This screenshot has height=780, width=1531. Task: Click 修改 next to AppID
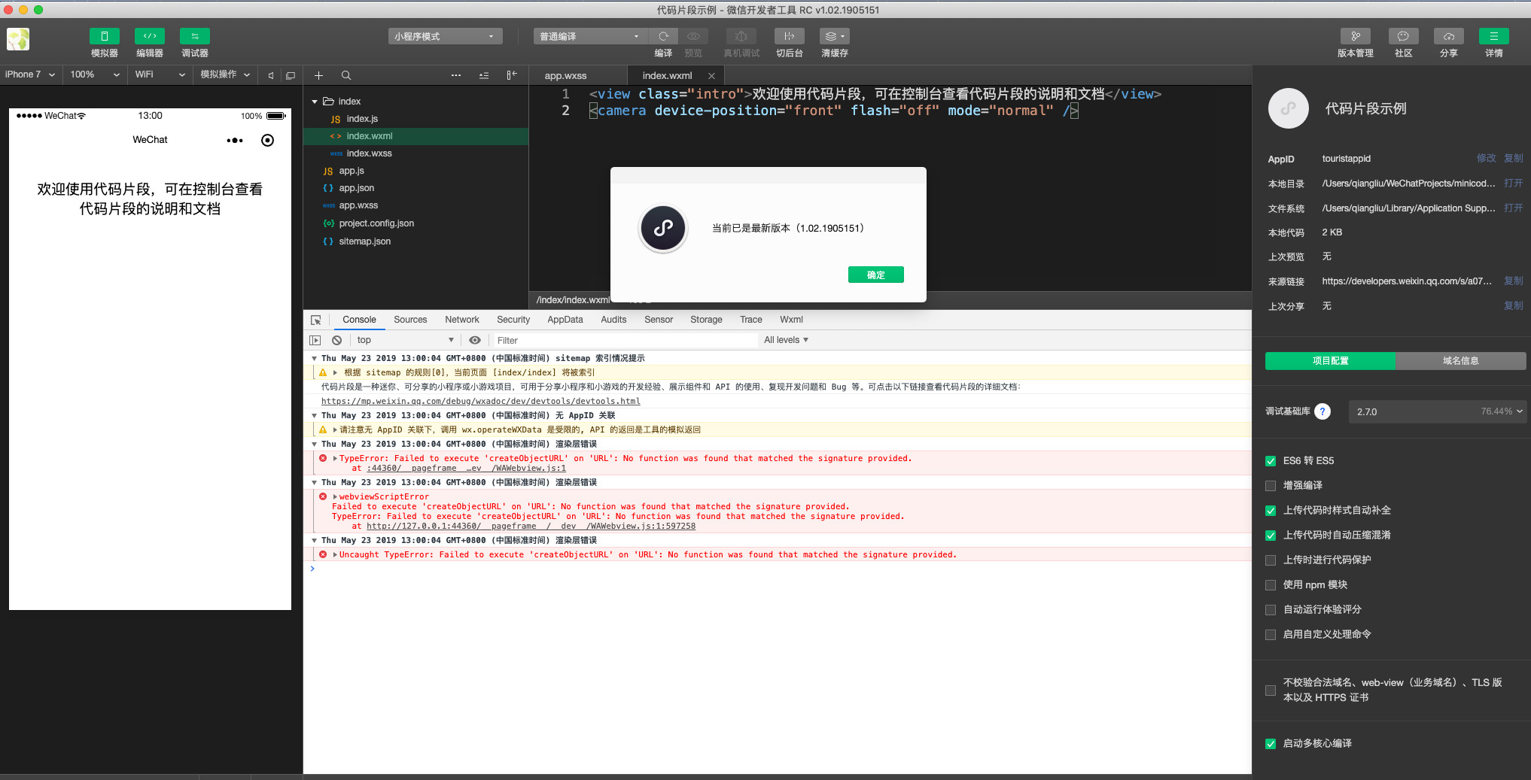[x=1486, y=159]
